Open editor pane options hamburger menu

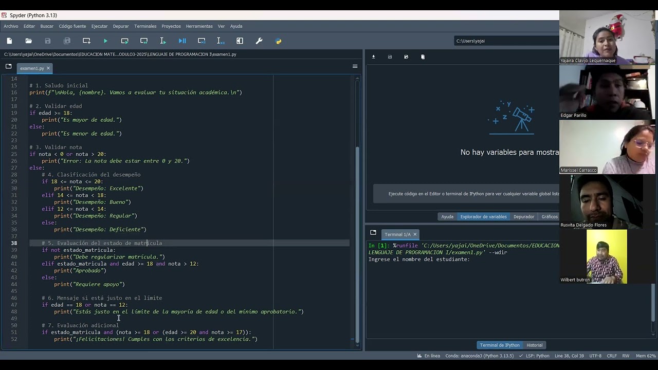point(355,66)
